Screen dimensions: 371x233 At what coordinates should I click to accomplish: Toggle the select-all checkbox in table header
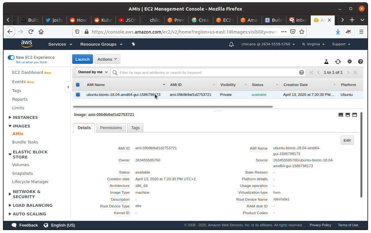78,85
